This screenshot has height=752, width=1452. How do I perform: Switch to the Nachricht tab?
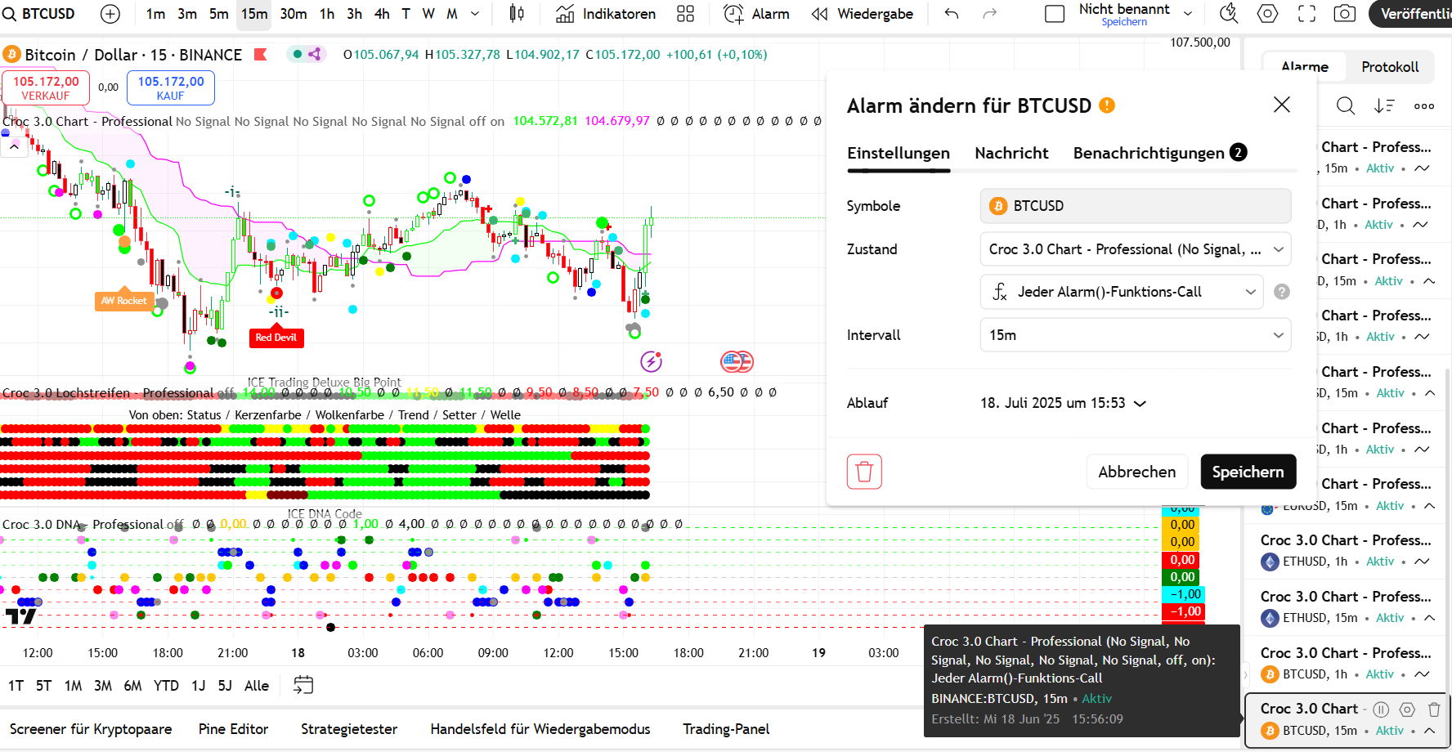pyautogui.click(x=1011, y=153)
